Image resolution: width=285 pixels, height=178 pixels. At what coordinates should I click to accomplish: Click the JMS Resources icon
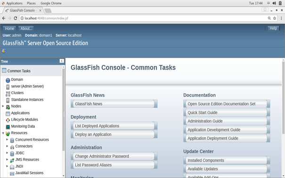point(12,160)
